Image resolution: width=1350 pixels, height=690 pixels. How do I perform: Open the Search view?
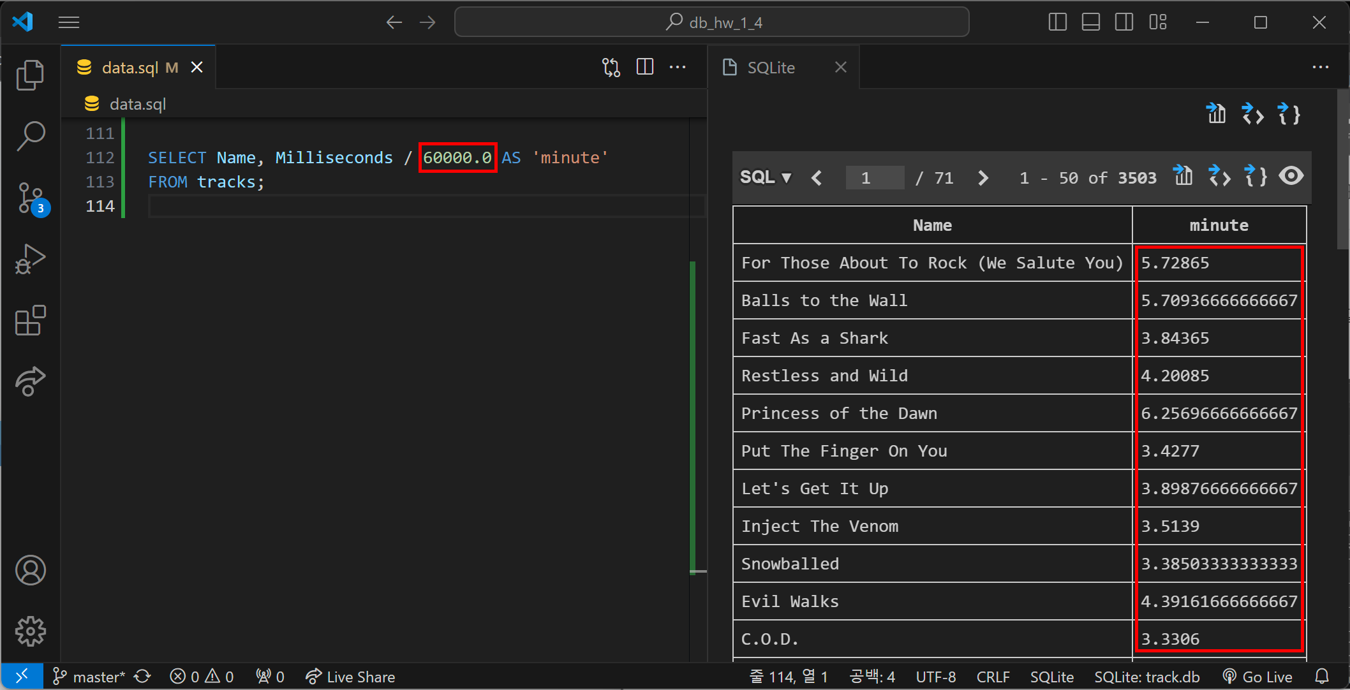[x=30, y=136]
